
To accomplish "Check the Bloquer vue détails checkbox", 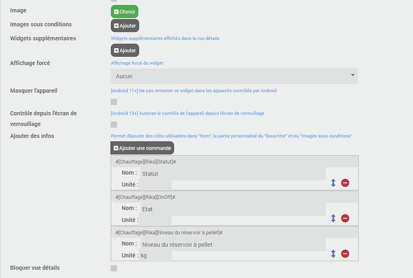I will tap(114, 268).
